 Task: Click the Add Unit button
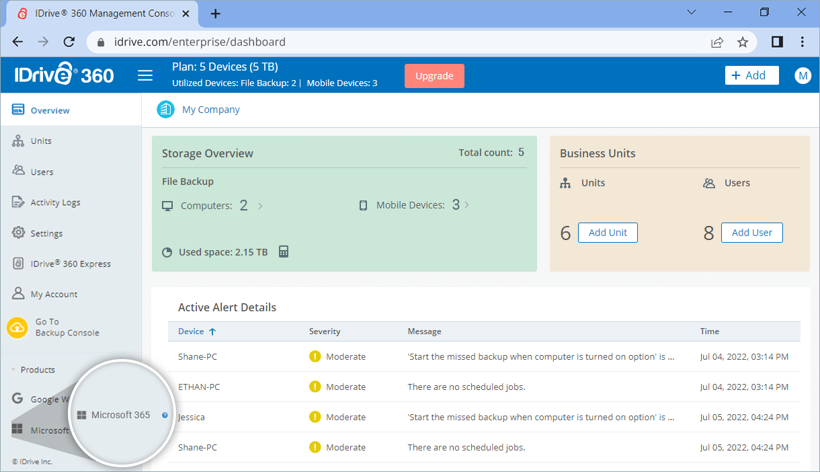click(x=608, y=233)
